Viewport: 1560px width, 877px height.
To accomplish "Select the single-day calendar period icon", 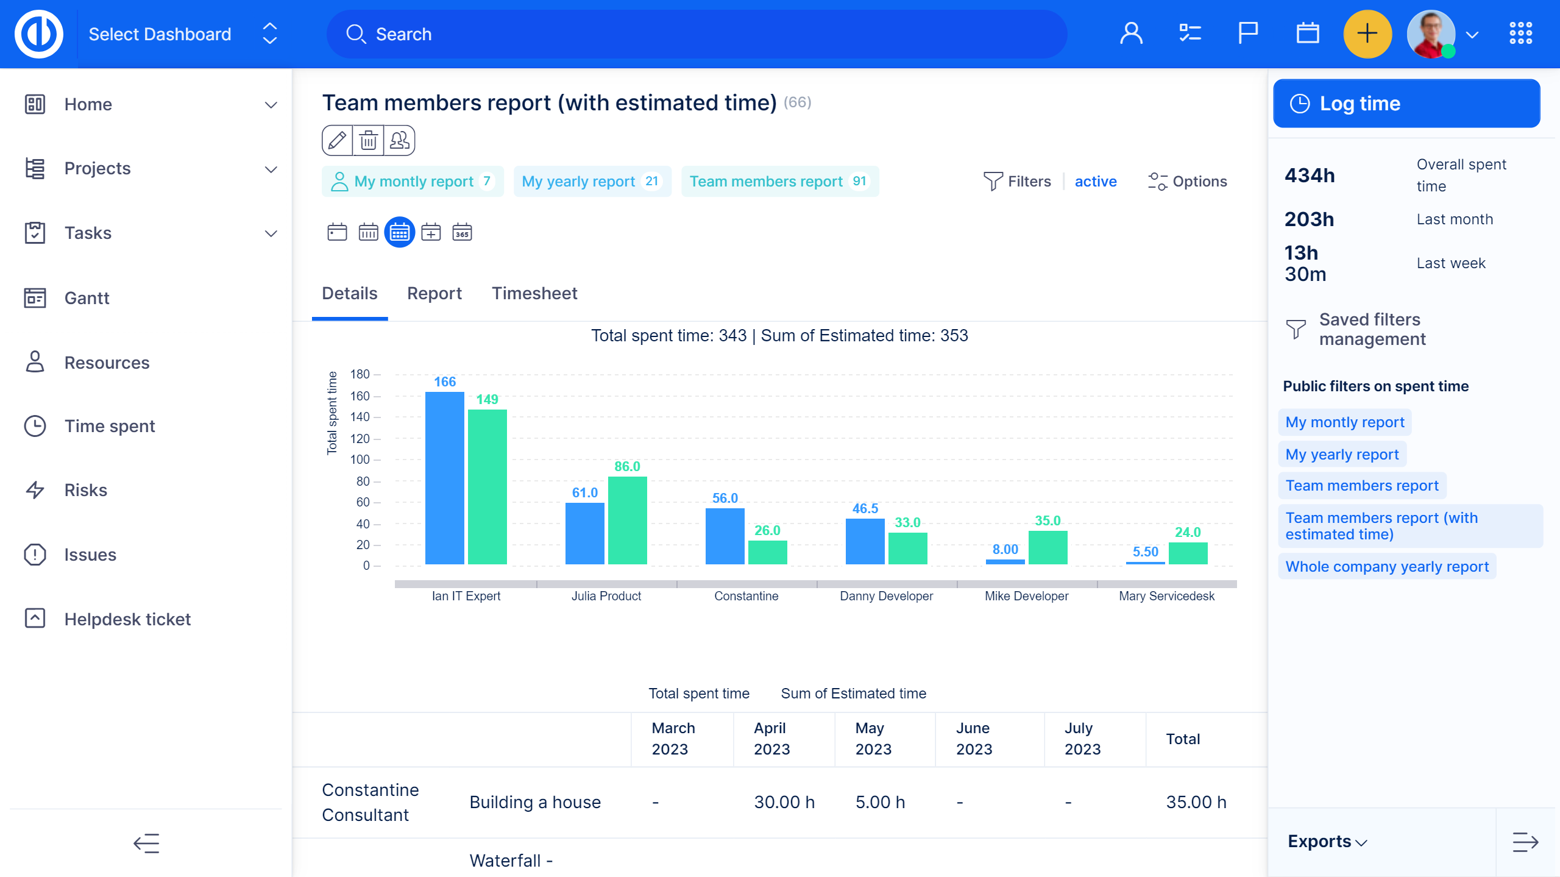I will (337, 232).
